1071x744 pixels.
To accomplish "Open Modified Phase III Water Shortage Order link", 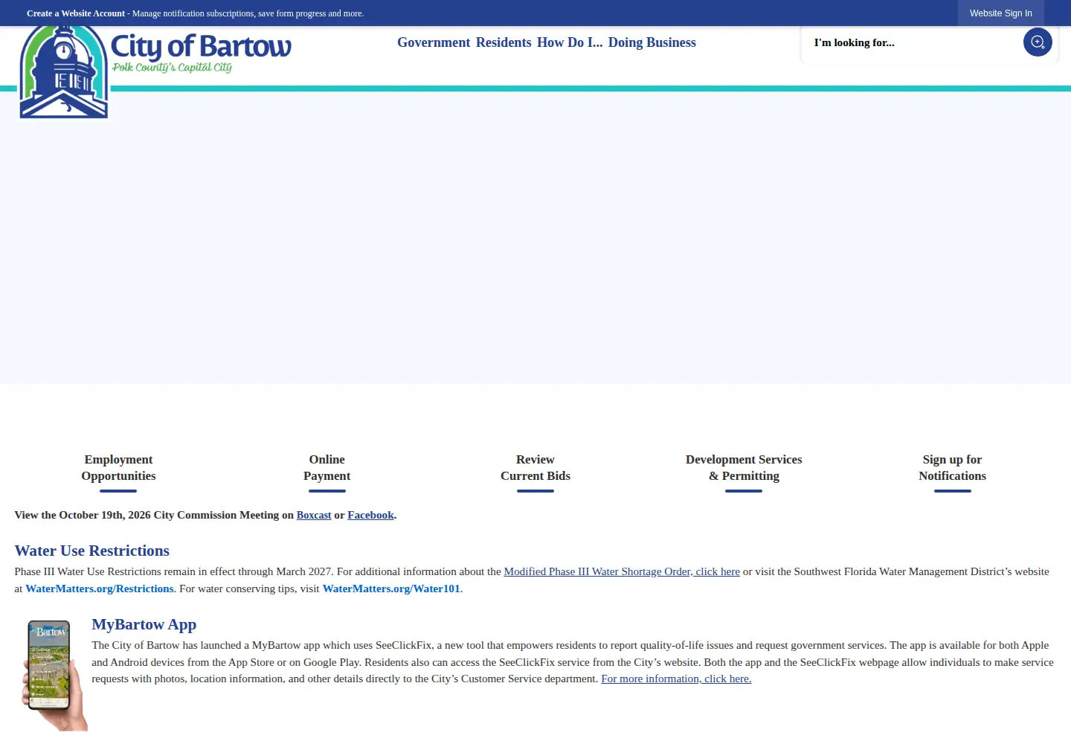I will click(622, 571).
